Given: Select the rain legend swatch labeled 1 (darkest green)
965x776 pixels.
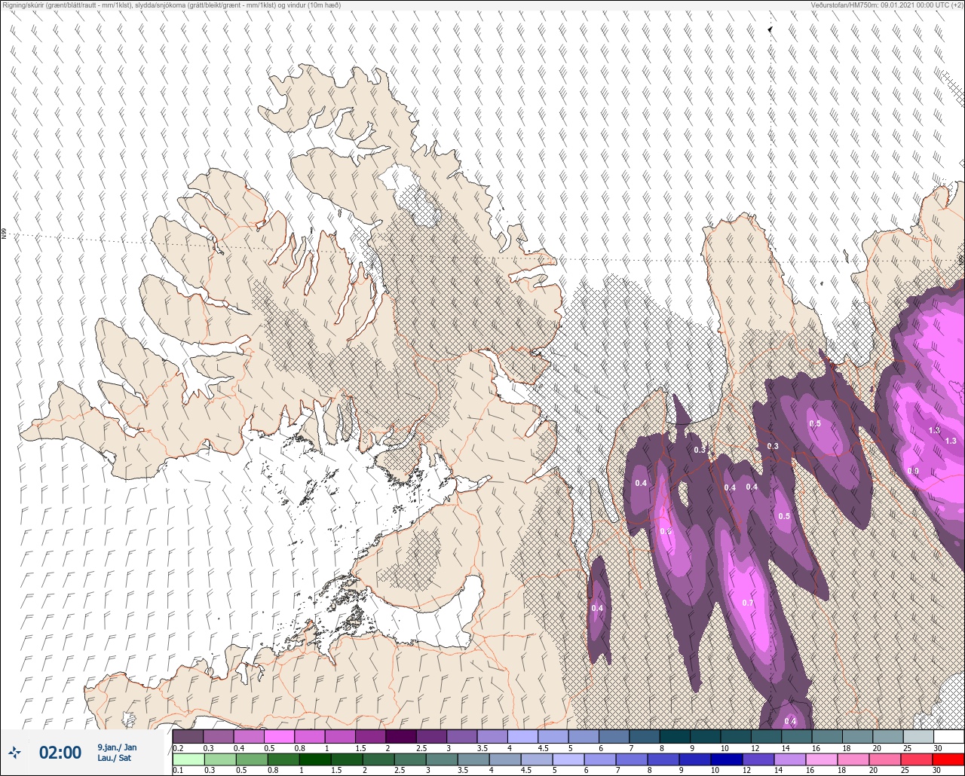Looking at the screenshot, I should 314,759.
